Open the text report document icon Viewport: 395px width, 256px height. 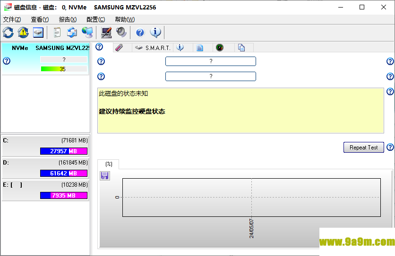[57, 33]
